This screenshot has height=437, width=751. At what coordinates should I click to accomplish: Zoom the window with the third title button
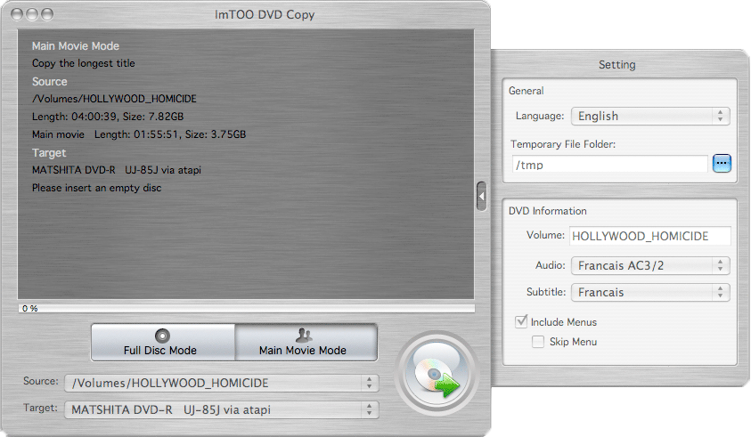pyautogui.click(x=47, y=14)
